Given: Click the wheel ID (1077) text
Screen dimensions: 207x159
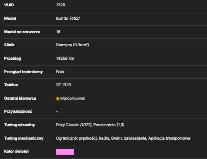Looking at the screenshot, I should click(x=86, y=125).
